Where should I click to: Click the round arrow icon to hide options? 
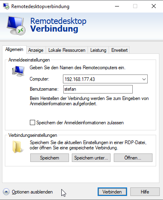click(x=6, y=192)
